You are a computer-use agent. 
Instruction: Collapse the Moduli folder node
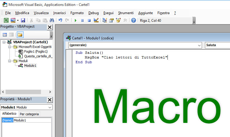click(x=9, y=61)
